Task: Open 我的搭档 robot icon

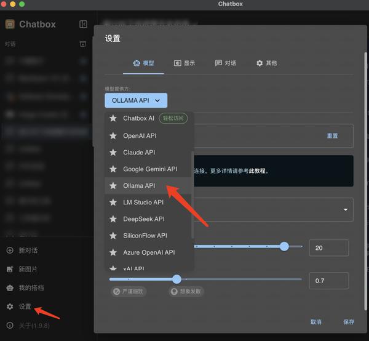Action: 10,287
